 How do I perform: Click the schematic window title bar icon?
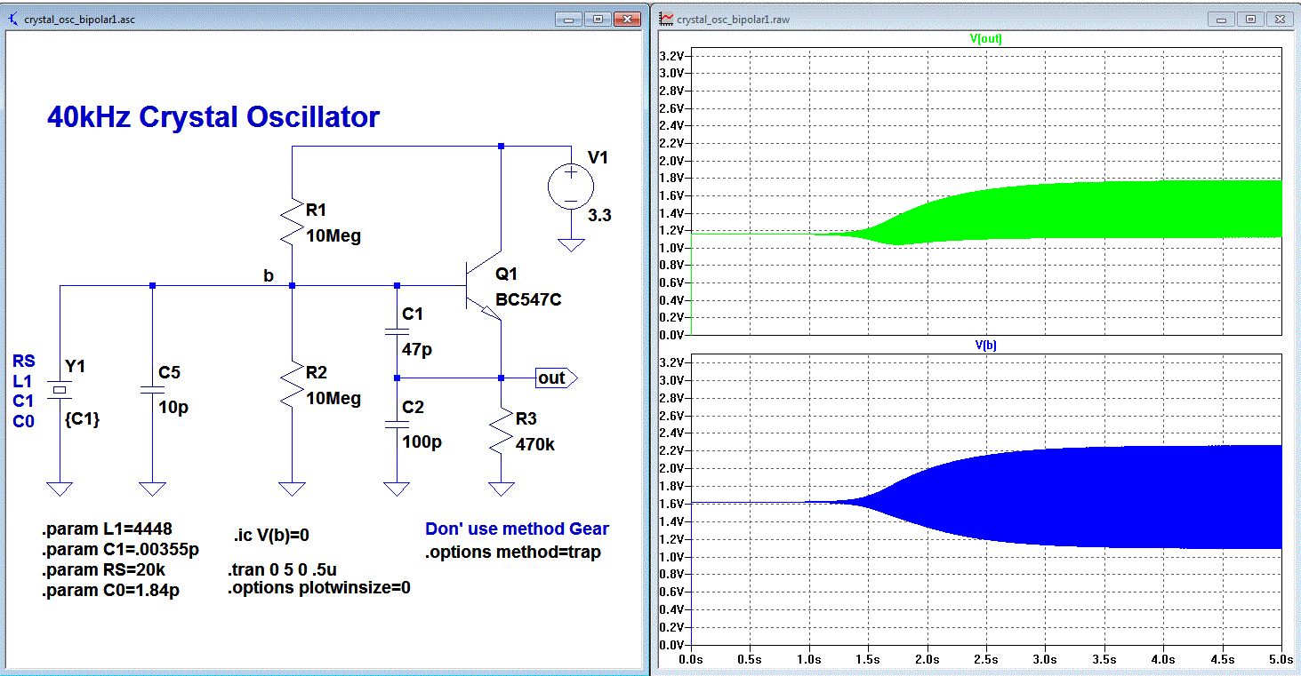[x=12, y=19]
